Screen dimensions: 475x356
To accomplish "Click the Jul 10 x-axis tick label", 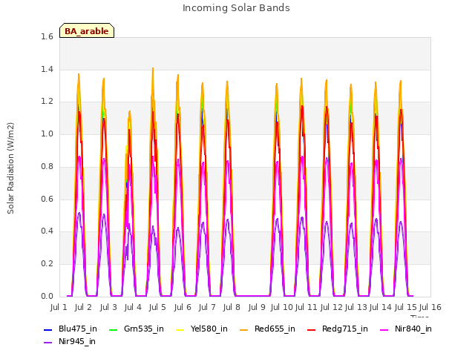I will [282, 307].
